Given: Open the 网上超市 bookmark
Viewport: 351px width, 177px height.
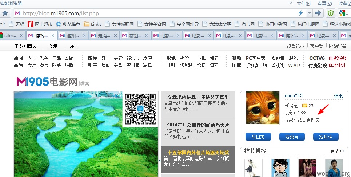Looking at the screenshot, I should coord(40,24).
